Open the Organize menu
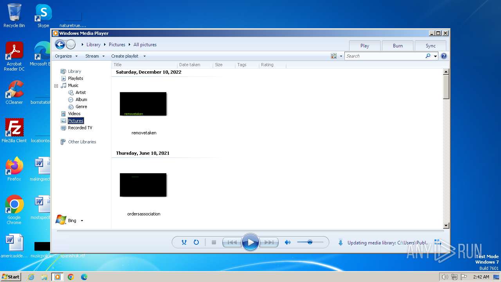 pyautogui.click(x=66, y=56)
